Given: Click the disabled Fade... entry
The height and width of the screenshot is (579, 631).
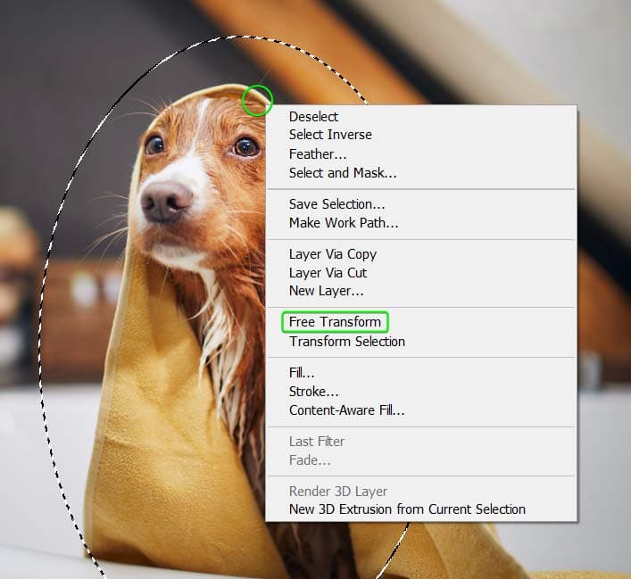Looking at the screenshot, I should click(x=421, y=460).
